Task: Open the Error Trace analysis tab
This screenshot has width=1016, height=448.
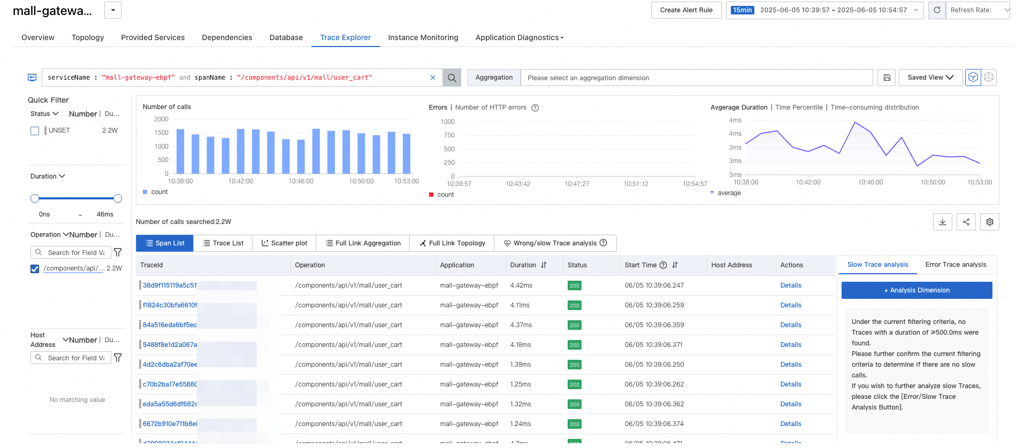Action: coord(956,265)
